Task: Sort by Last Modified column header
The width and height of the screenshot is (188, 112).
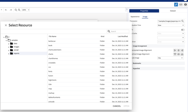Action: tap(123, 36)
